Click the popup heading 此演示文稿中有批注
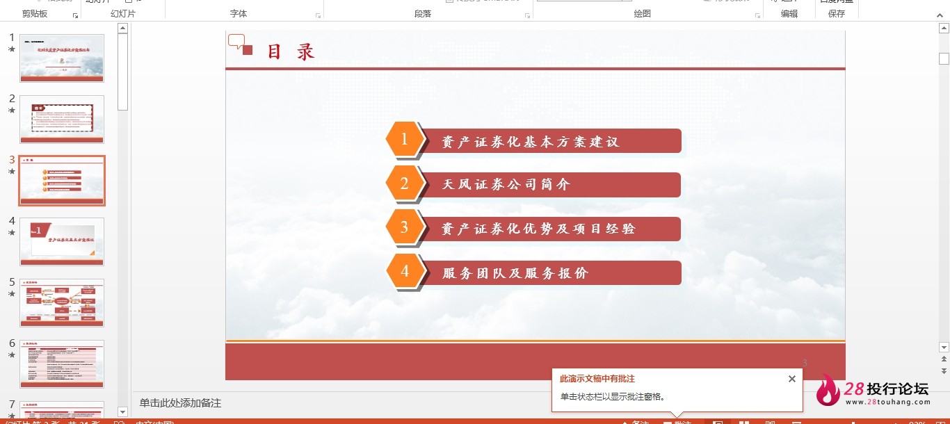Viewport: 950px width, 424px height. pyautogui.click(x=597, y=379)
